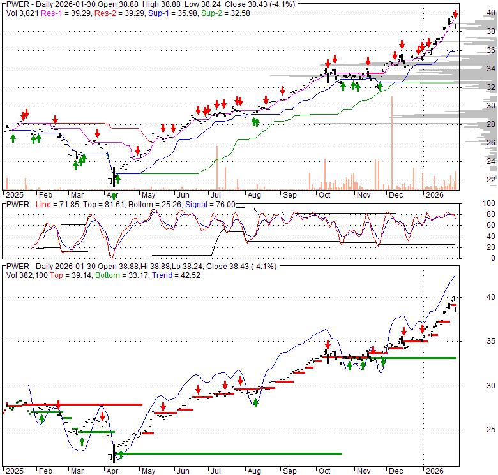Click the red arrow in early May on bottom chart
Image resolution: width=498 pixels, height=475 pixels.
(x=163, y=407)
